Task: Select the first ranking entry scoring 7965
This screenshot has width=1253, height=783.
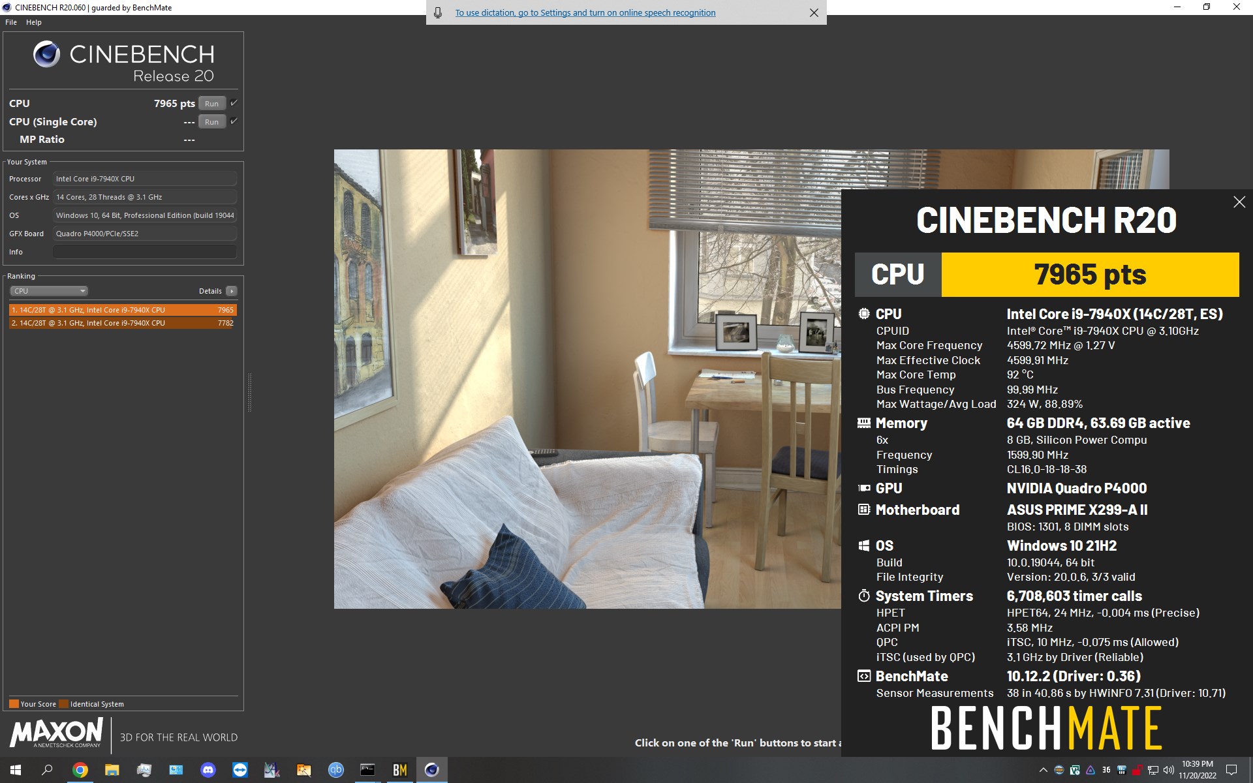Action: (x=123, y=310)
